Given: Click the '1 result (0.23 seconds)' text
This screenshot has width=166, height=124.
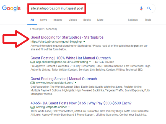Looking at the screenshot, I should tap(43, 29).
